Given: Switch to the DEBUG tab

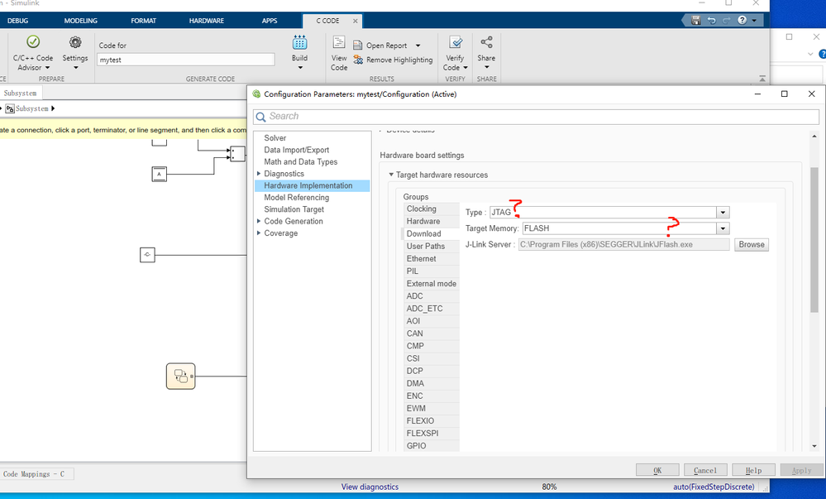Looking at the screenshot, I should [18, 21].
